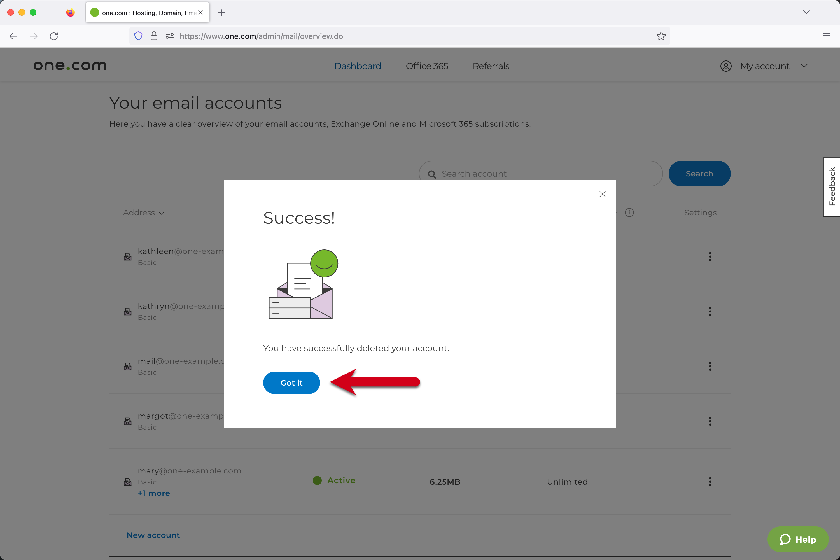Screen dimensions: 840x560
Task: Open the list all tabs chevron
Action: pyautogui.click(x=806, y=13)
